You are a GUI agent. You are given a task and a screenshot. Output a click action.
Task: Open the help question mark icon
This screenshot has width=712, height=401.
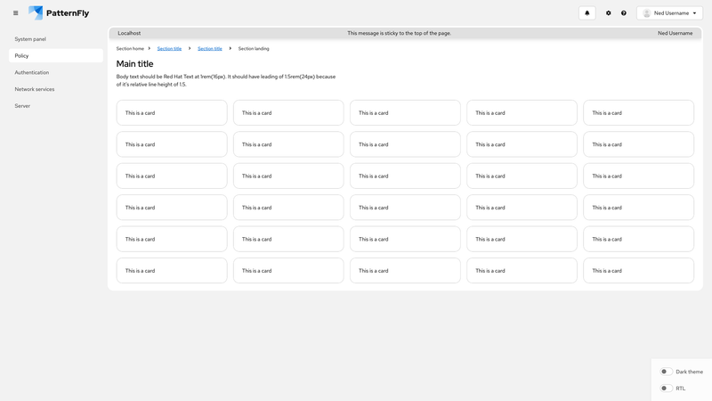tap(624, 13)
